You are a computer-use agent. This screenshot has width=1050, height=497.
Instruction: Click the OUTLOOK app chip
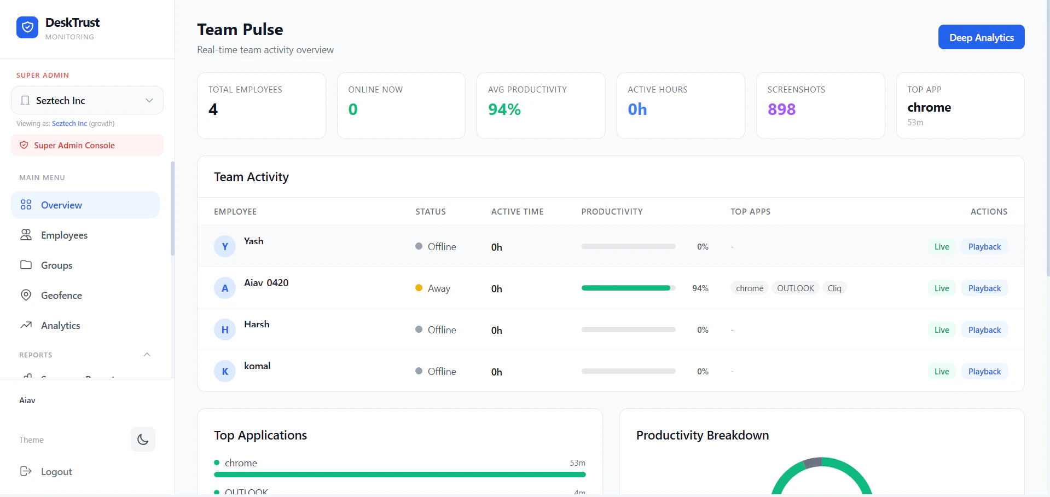pyautogui.click(x=796, y=288)
